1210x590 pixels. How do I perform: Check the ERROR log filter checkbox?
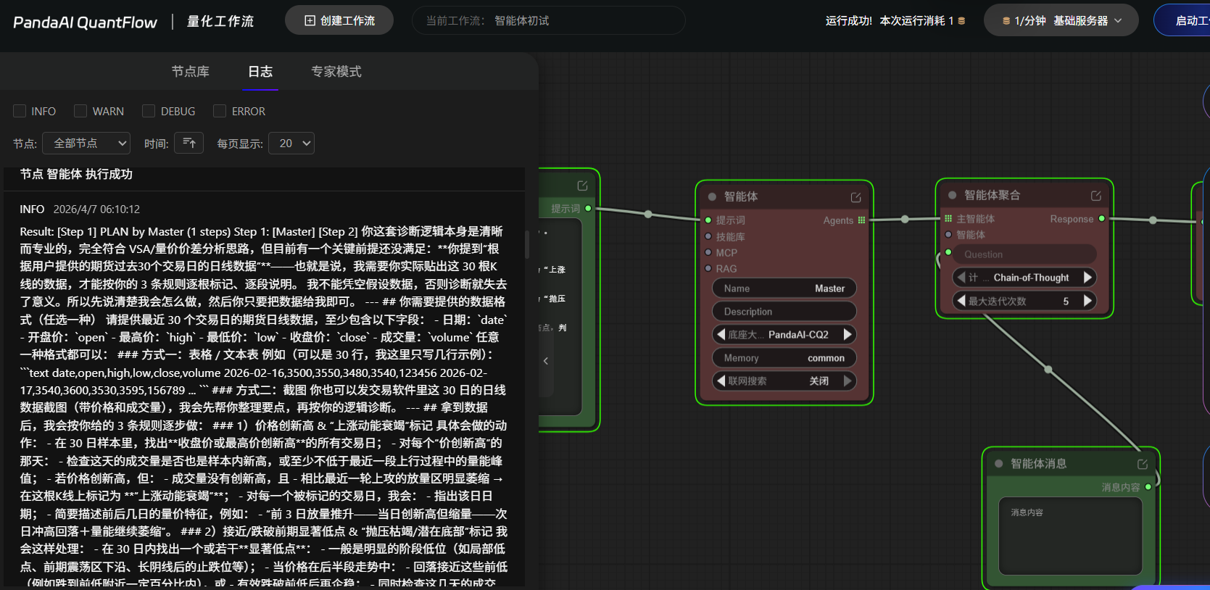(220, 111)
